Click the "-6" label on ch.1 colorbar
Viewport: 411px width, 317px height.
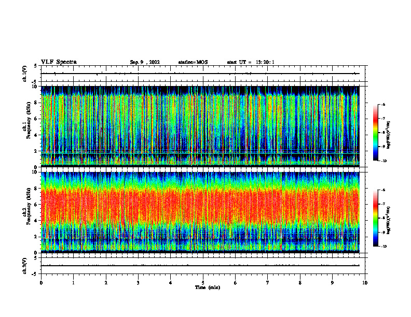click(x=383, y=104)
